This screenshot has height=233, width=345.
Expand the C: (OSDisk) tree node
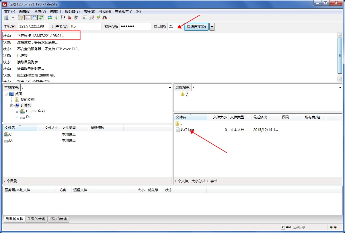pos(17,111)
